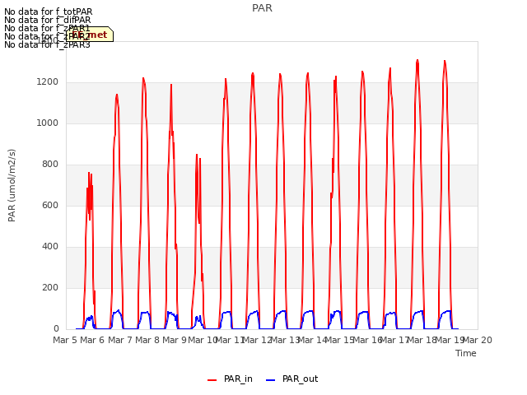Click the lowest red PAR_in peak near 760

pos(89,173)
